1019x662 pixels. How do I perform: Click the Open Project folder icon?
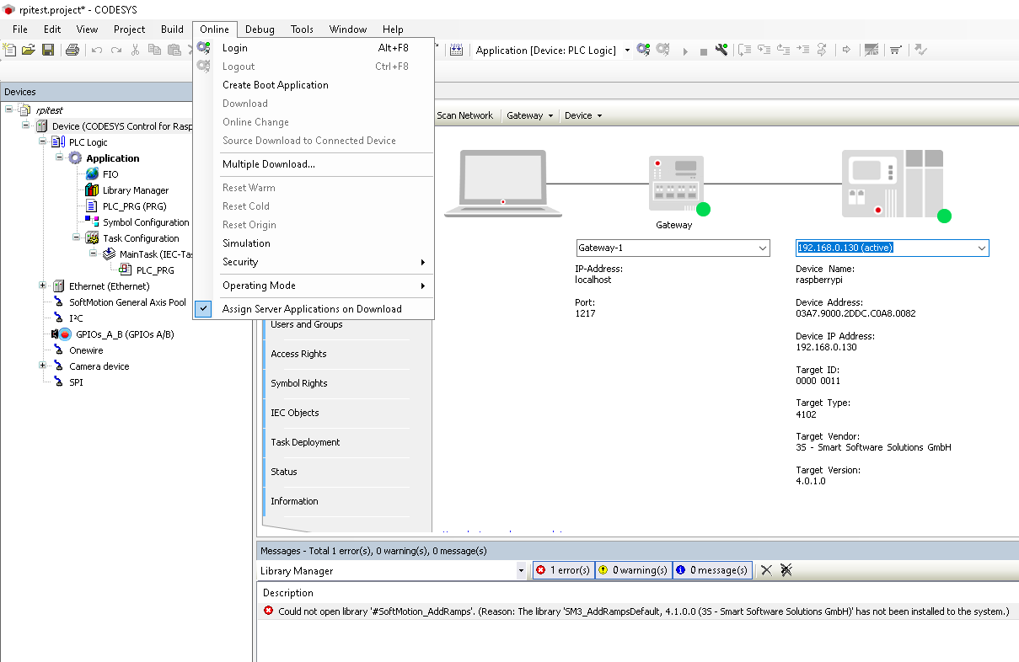(29, 51)
